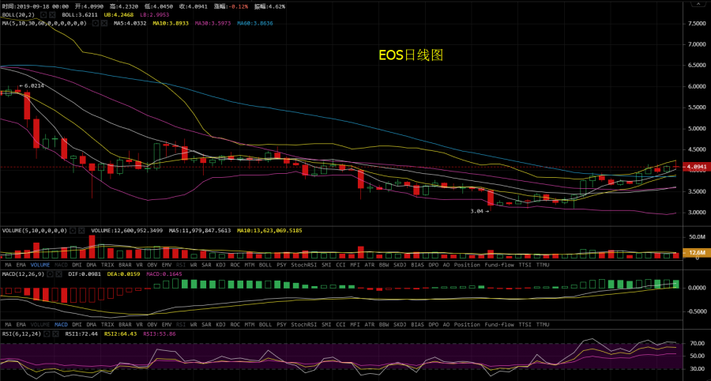The height and width of the screenshot is (381, 711).
Task: Select DMI tab in MACD chart's tab row
Action: (x=77, y=325)
